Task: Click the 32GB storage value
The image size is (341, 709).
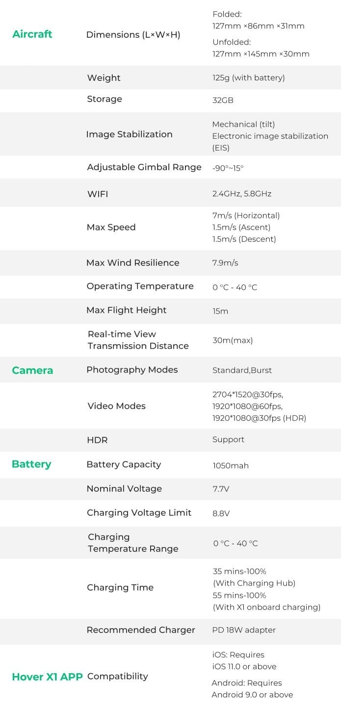Action: (x=223, y=100)
